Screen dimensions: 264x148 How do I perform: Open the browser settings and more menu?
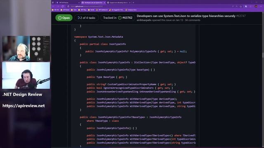(261, 7)
